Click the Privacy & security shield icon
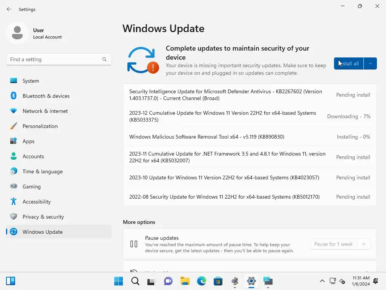 click(14, 216)
